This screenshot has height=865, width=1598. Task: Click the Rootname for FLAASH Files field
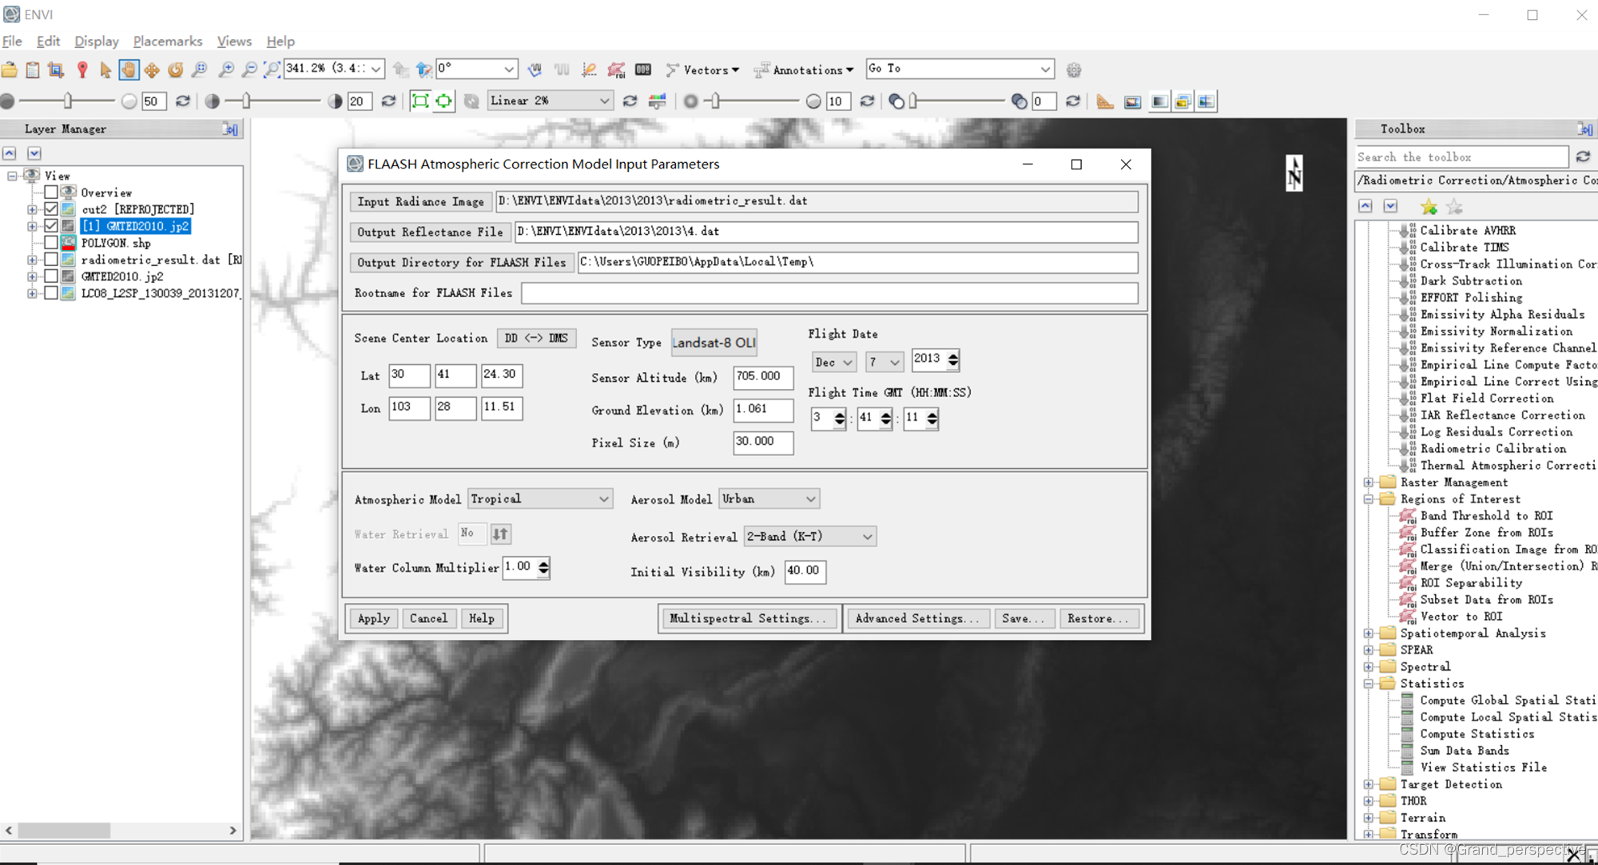point(829,293)
